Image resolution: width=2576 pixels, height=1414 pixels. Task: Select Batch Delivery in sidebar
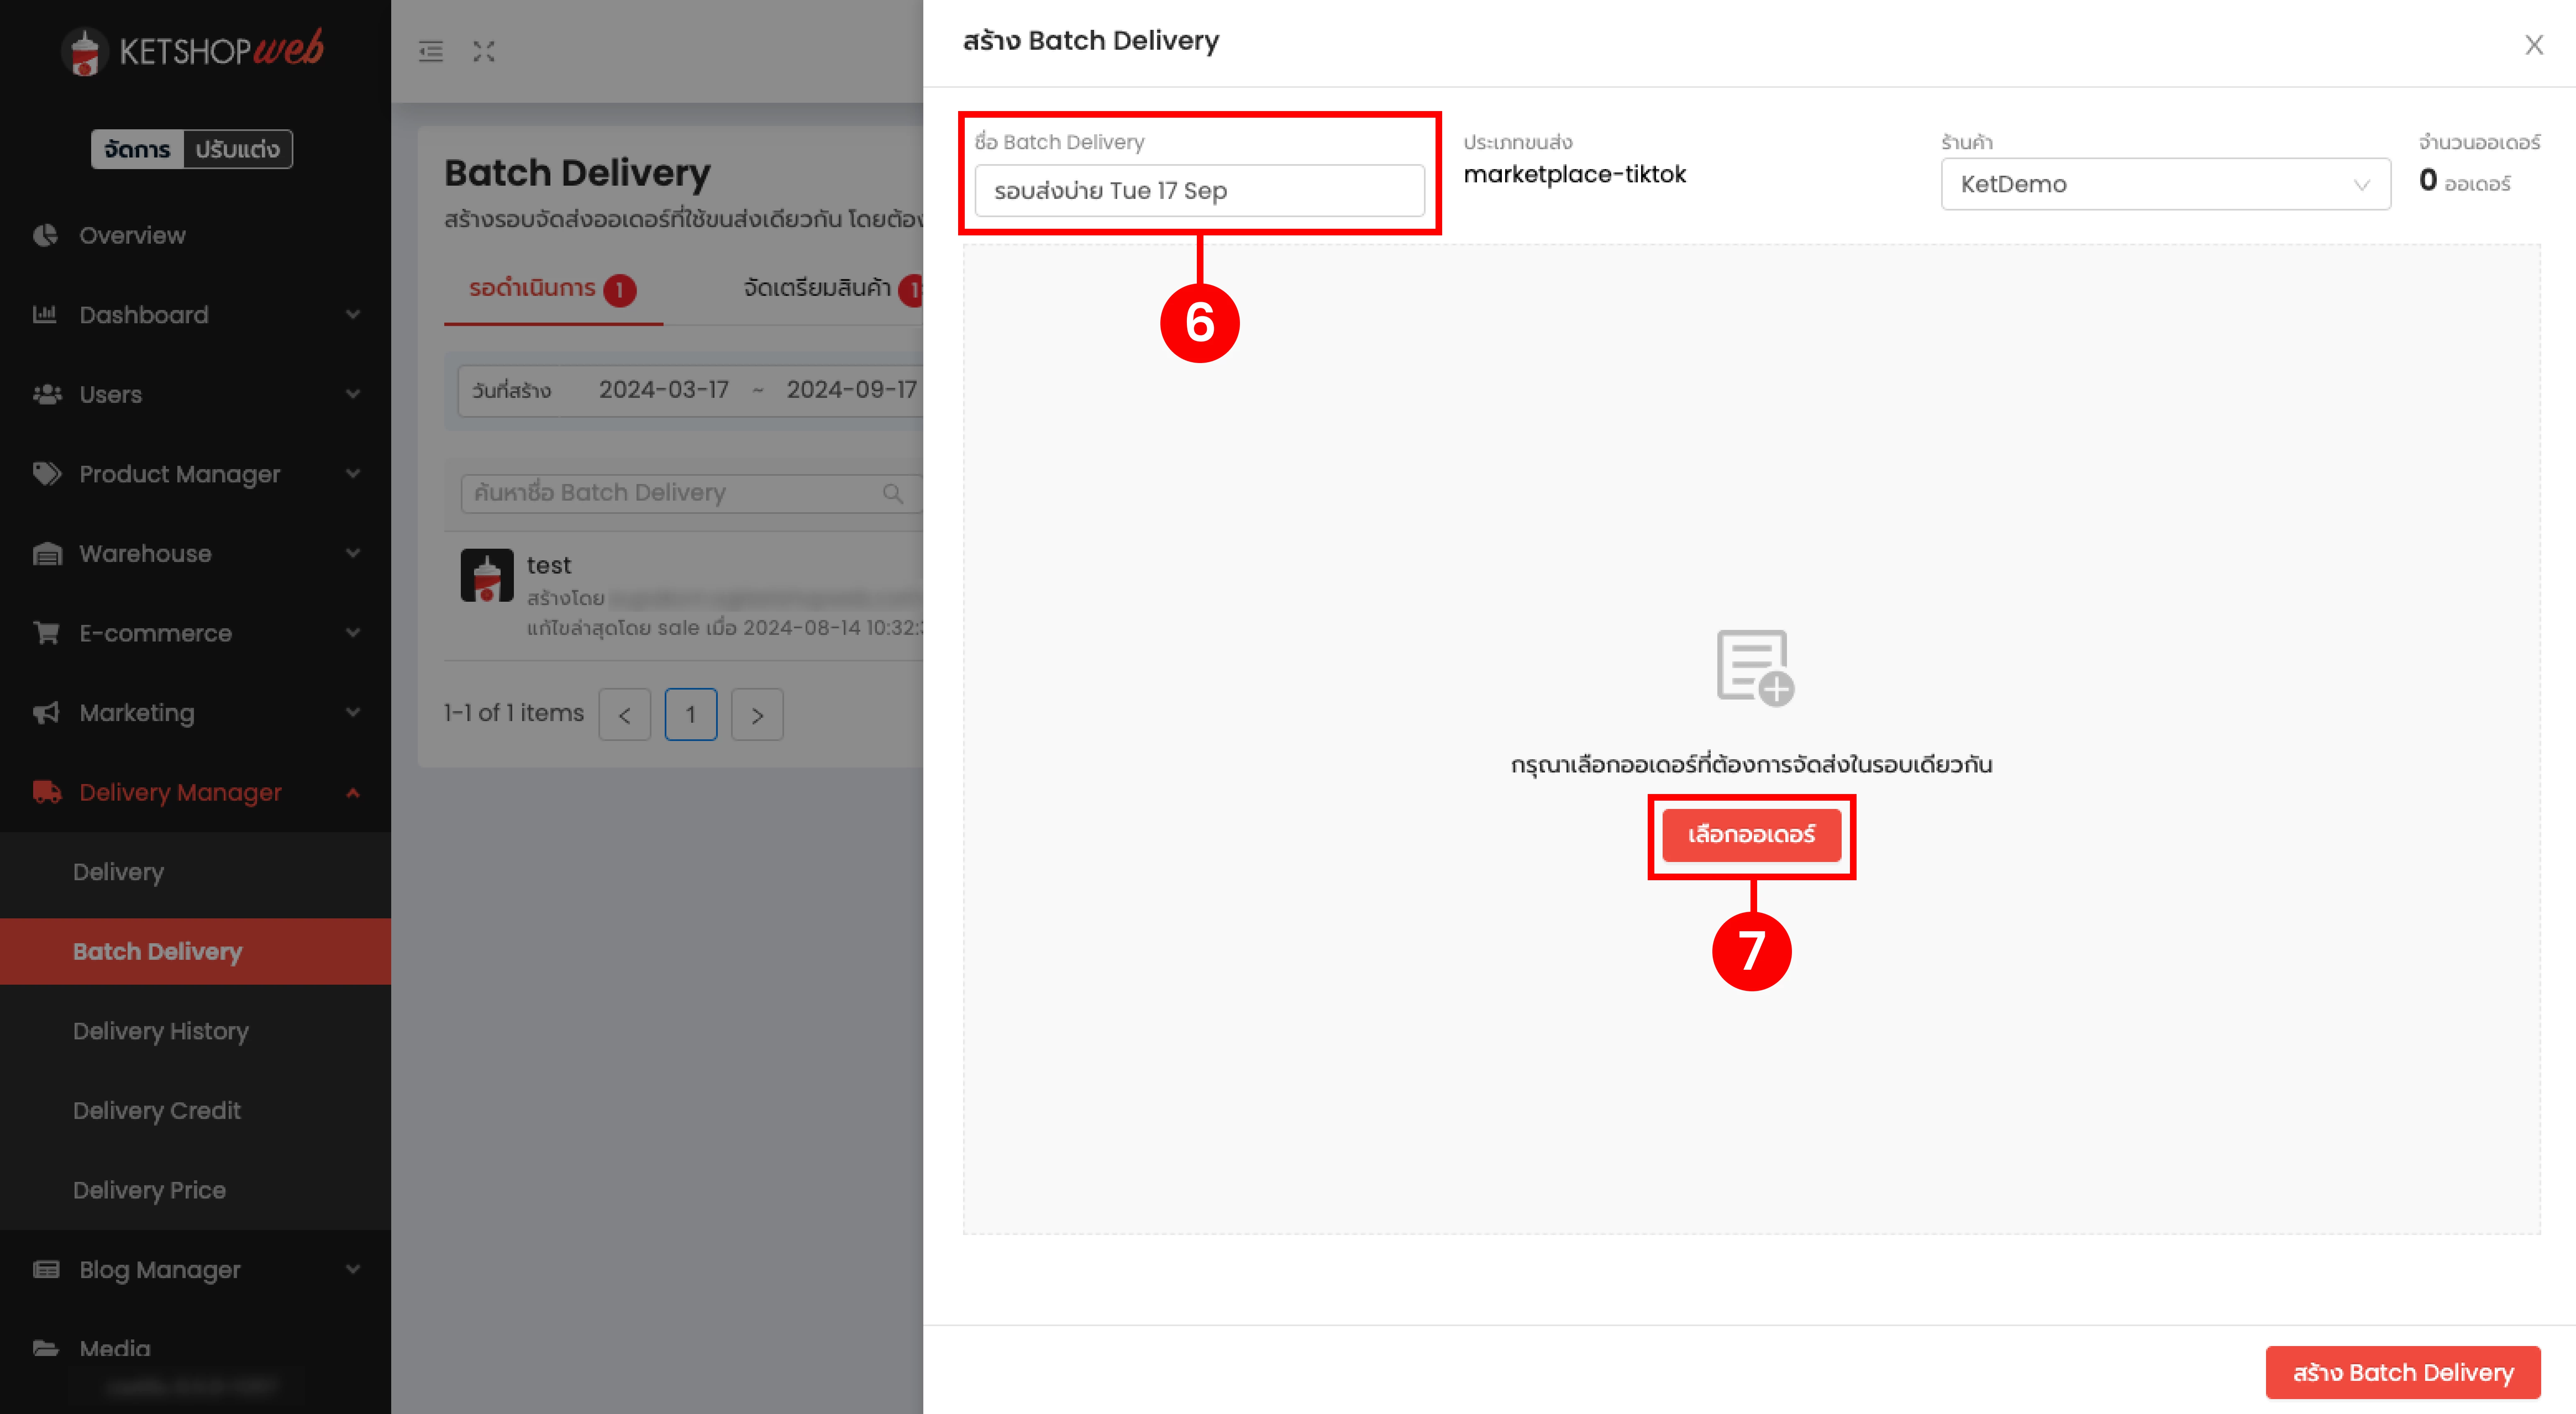tap(196, 951)
